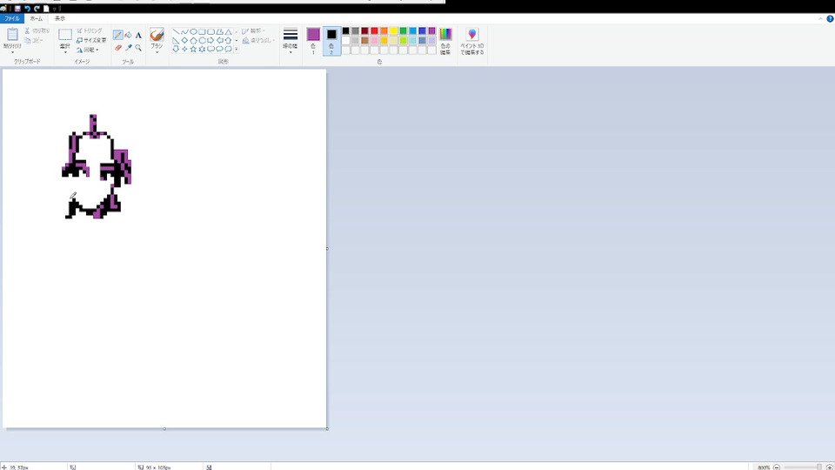Screen dimensions: 835x470
Task: Pick the red color swatch
Action: pyautogui.click(x=374, y=31)
